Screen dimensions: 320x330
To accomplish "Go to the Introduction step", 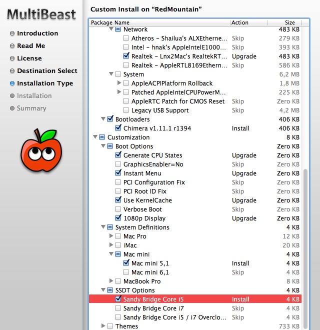I will coord(37,33).
